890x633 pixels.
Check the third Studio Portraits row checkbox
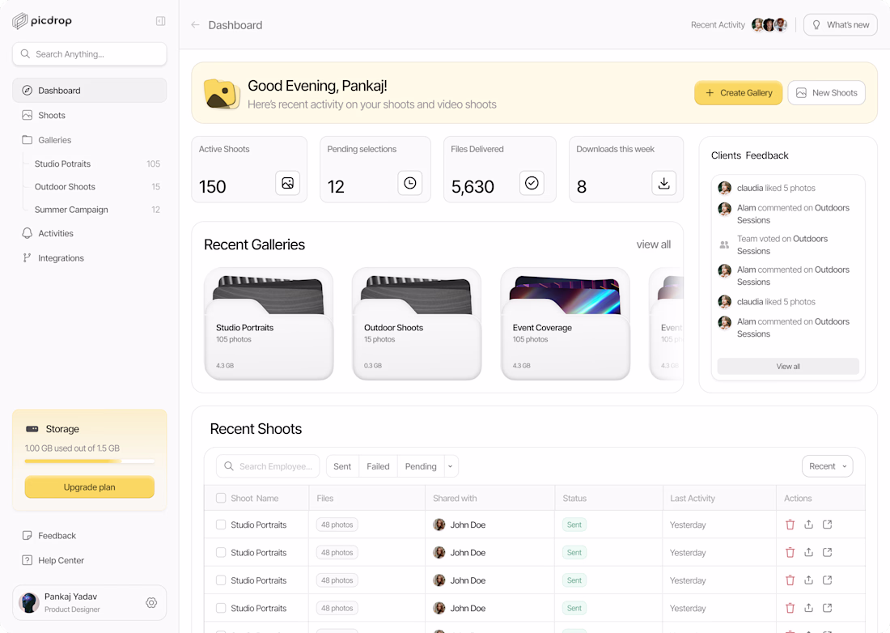coord(221,580)
